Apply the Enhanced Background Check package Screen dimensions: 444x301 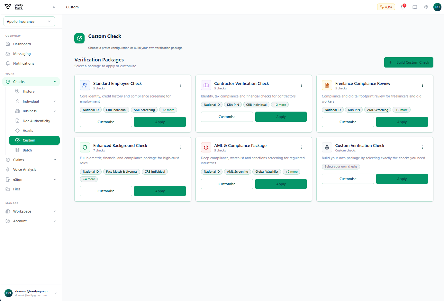point(160,191)
